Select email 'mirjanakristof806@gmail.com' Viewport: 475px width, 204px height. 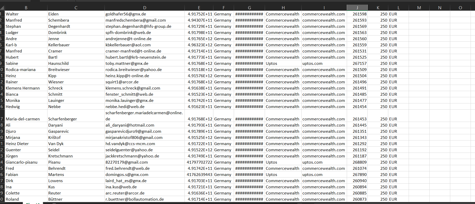coord(144,137)
